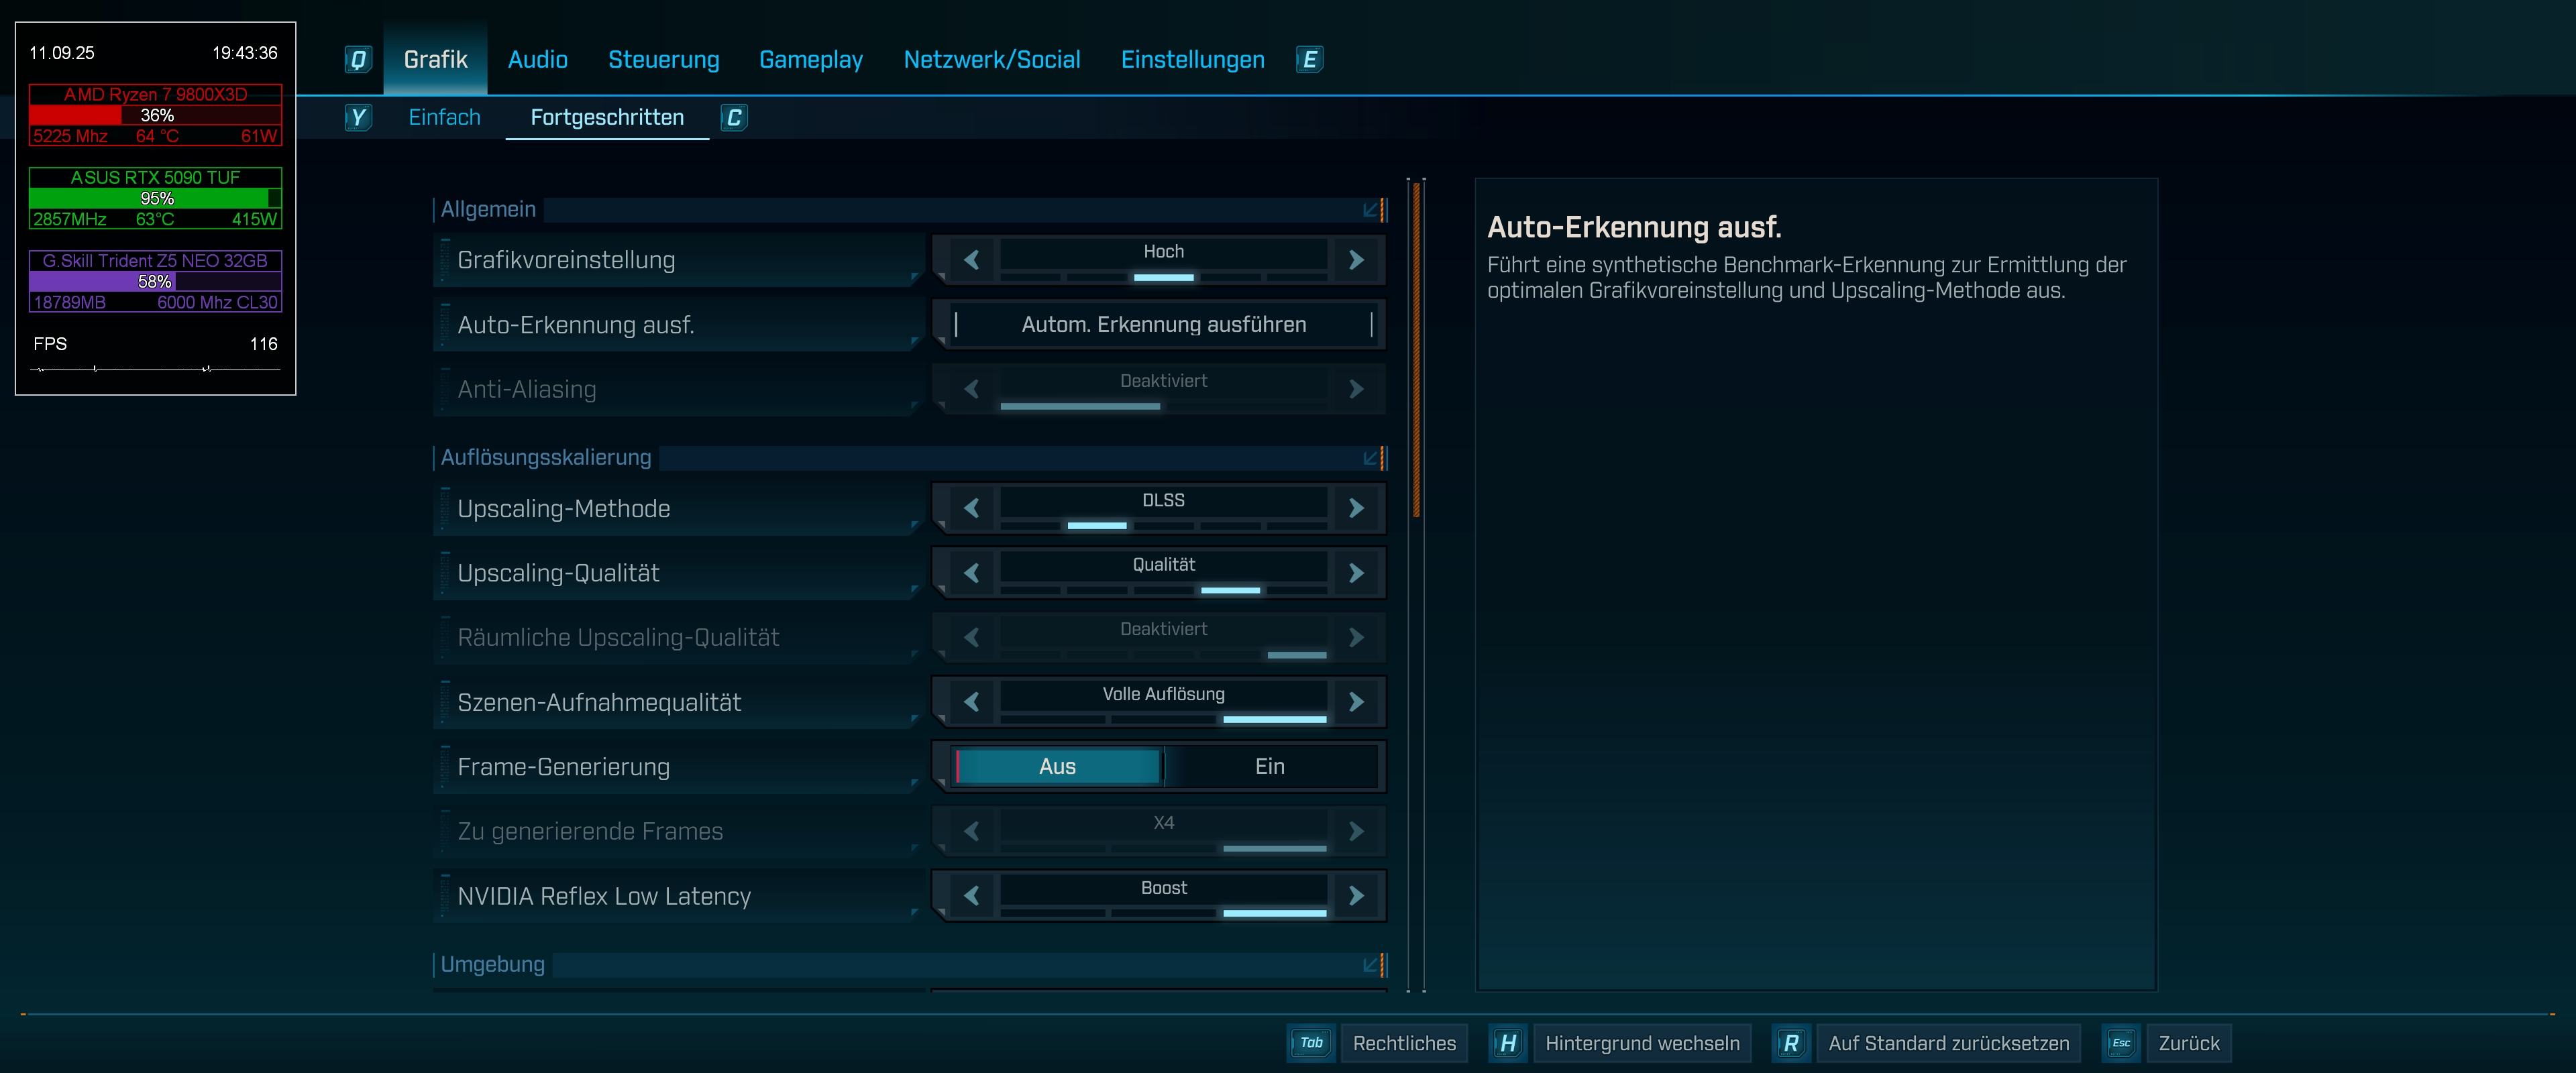Set Frame-Generierung to Aus
Image resolution: width=2576 pixels, height=1073 pixels.
click(x=1057, y=767)
